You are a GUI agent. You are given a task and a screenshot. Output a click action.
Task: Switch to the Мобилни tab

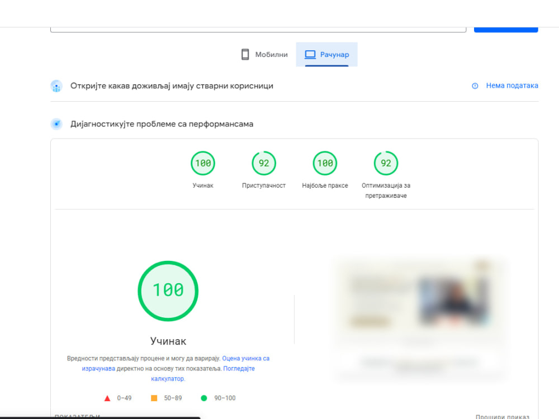pyautogui.click(x=264, y=55)
